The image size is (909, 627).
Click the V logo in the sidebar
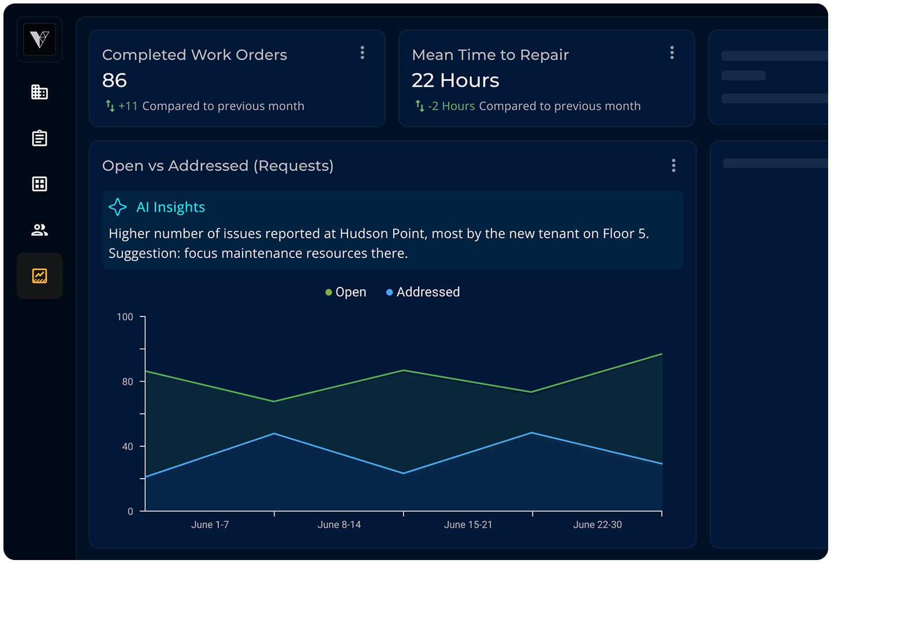[39, 39]
